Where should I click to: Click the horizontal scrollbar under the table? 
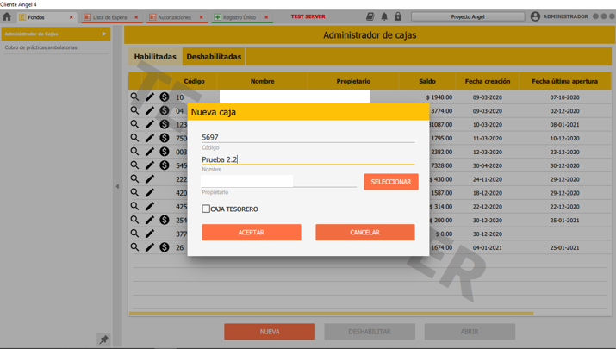click(x=331, y=314)
